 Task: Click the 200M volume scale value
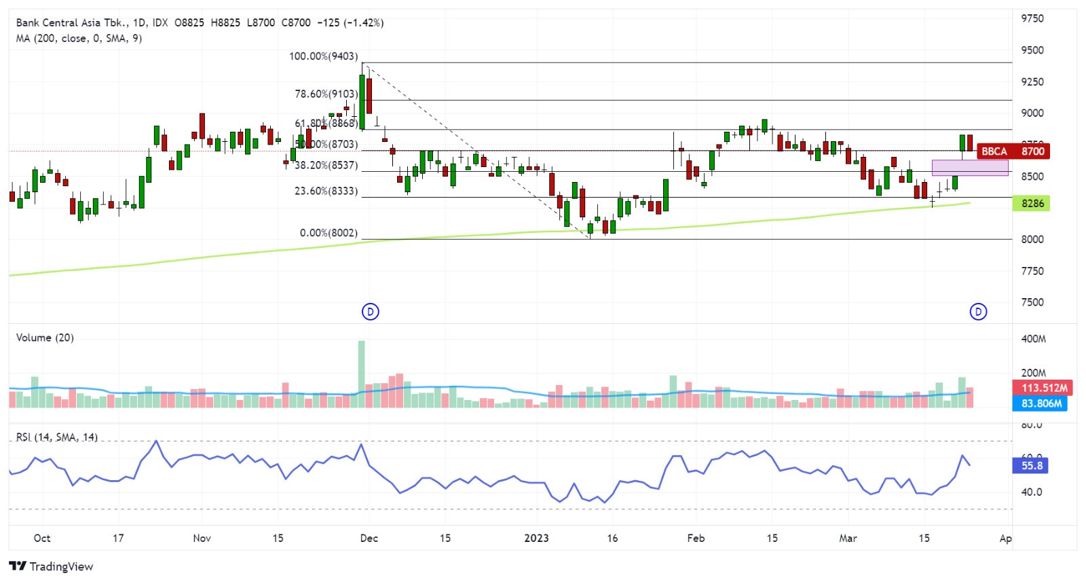point(1034,373)
